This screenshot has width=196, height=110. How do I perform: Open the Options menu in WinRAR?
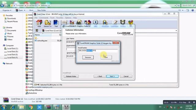pyautogui.click(x=68, y=18)
